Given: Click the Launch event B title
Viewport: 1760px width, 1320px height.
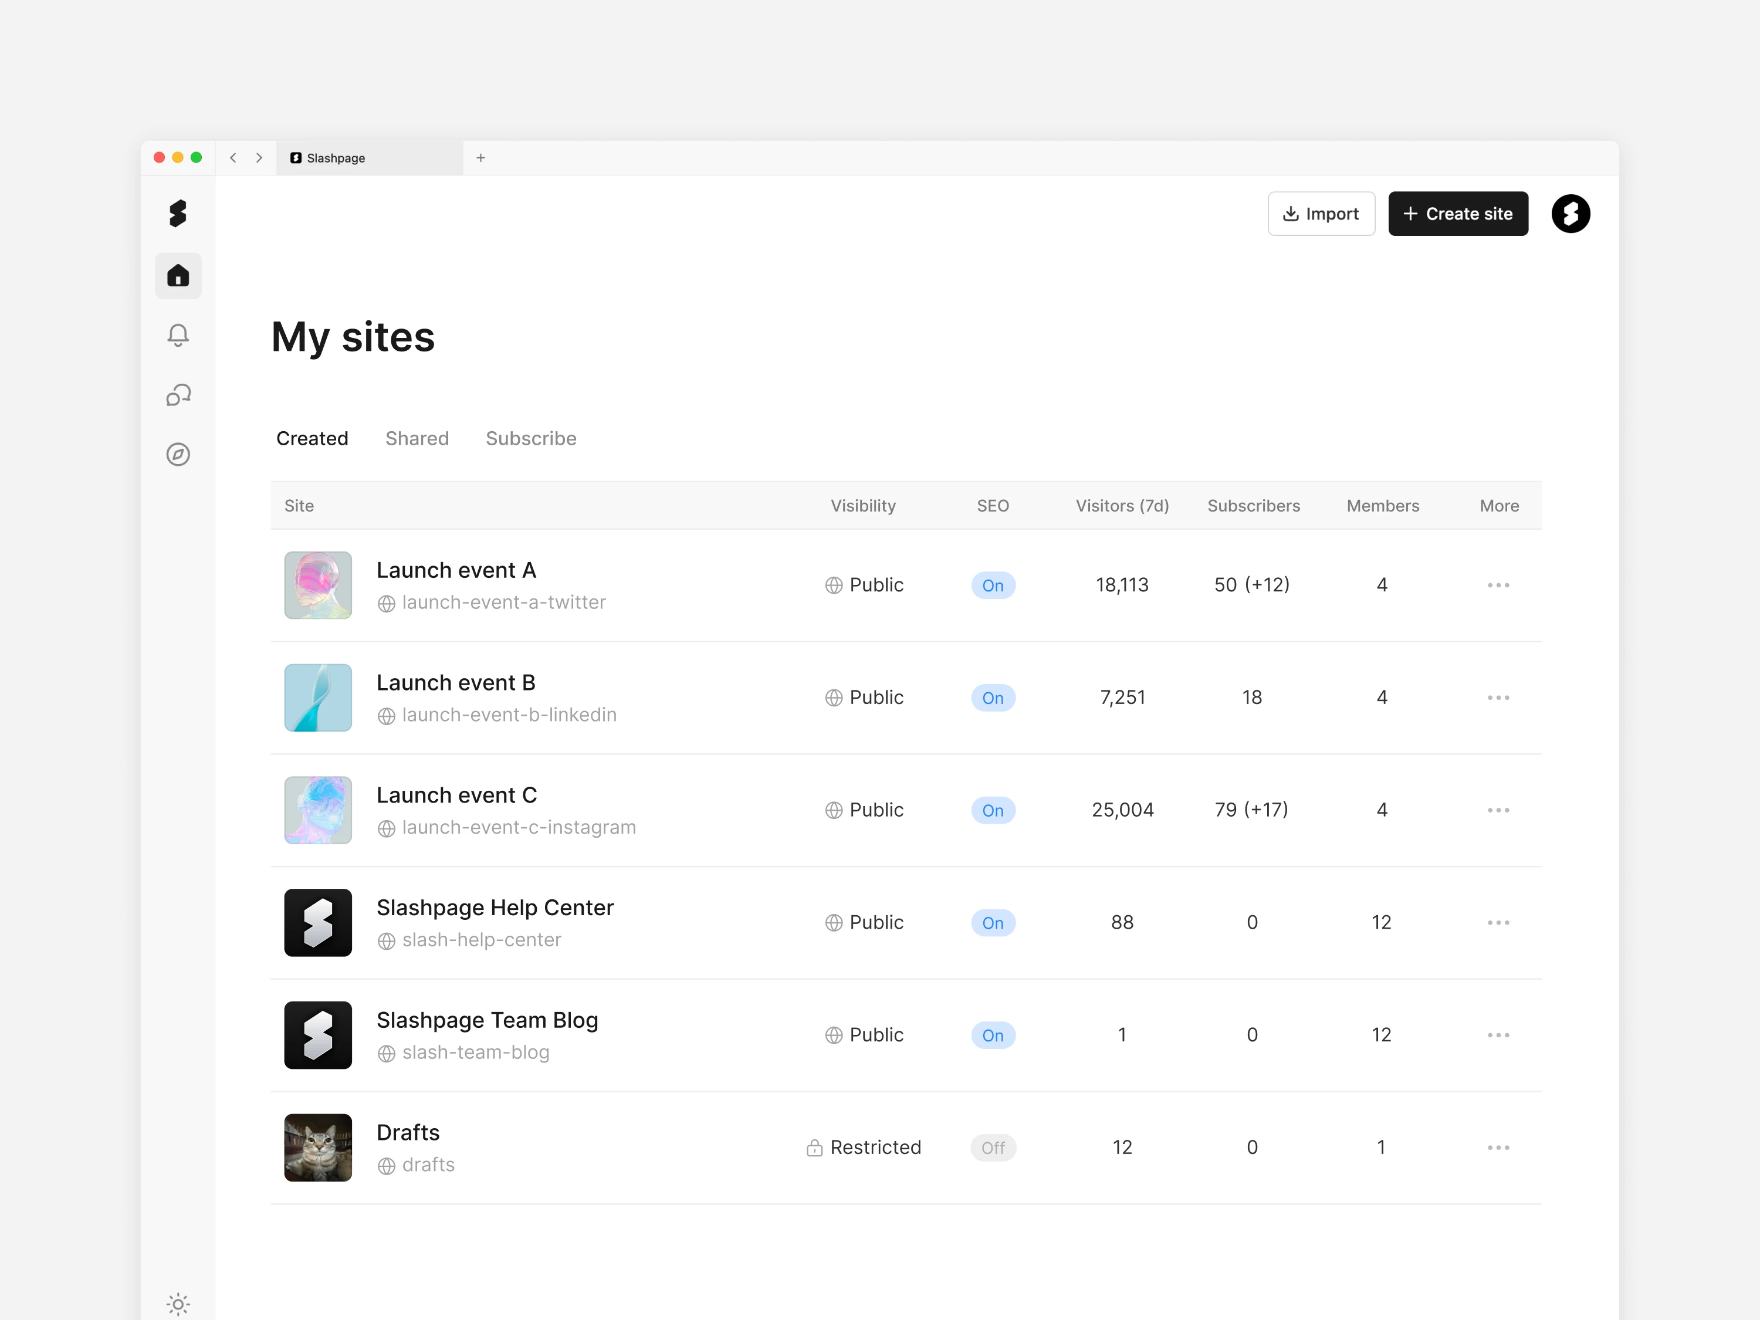Looking at the screenshot, I should tap(456, 683).
